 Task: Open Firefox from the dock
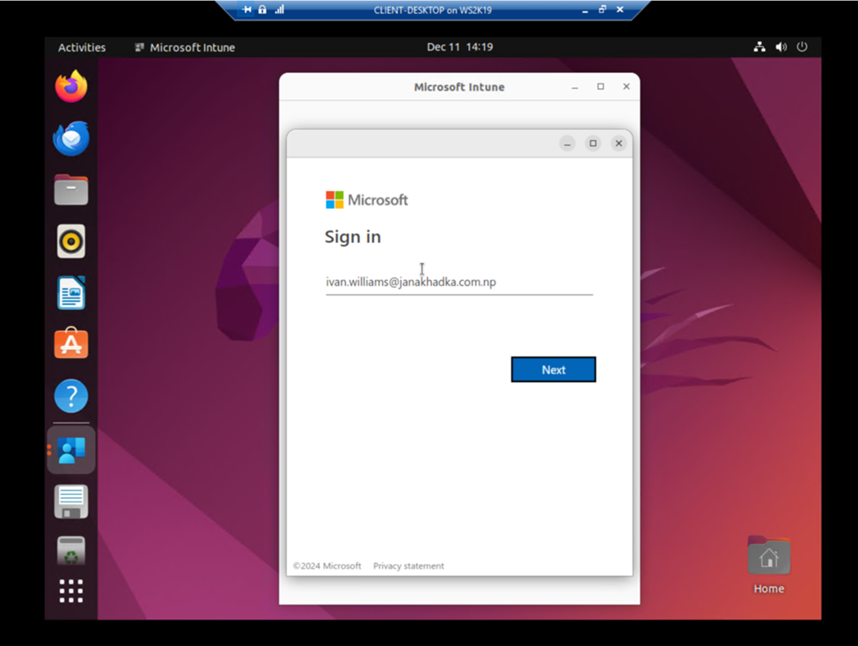tap(71, 86)
